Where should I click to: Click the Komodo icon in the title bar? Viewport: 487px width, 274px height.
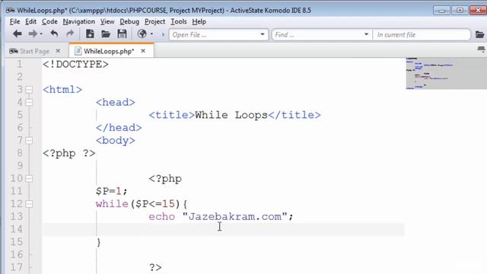click(x=10, y=10)
